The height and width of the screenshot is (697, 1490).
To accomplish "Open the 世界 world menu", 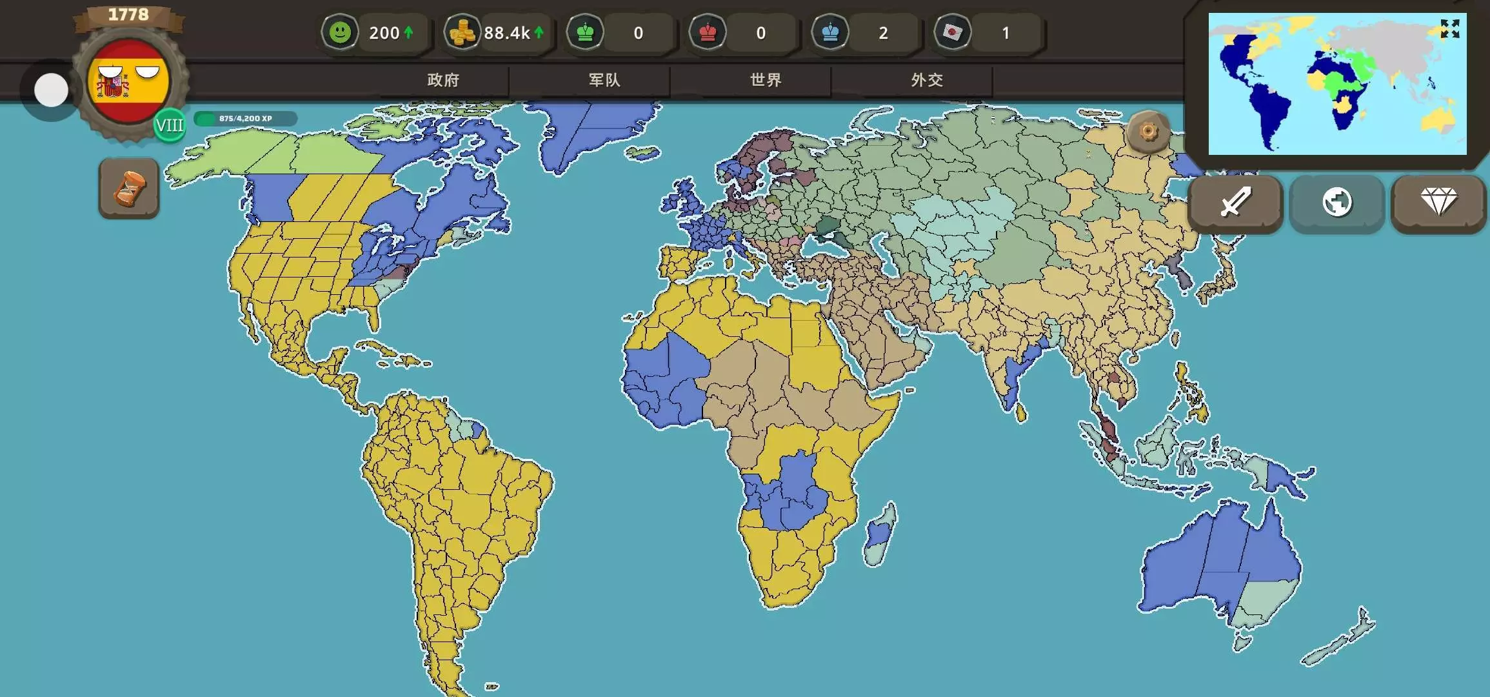I will 766,80.
